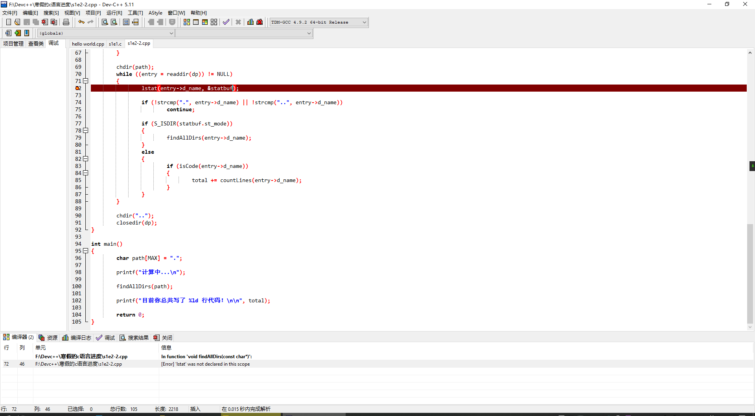This screenshot has height=416, width=755.
Task: Collapse the code fold at line 78
Action: point(85,131)
